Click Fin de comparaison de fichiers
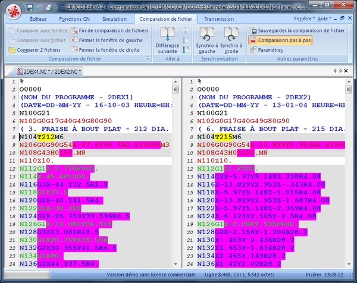The width and height of the screenshot is (357, 283). click(109, 30)
